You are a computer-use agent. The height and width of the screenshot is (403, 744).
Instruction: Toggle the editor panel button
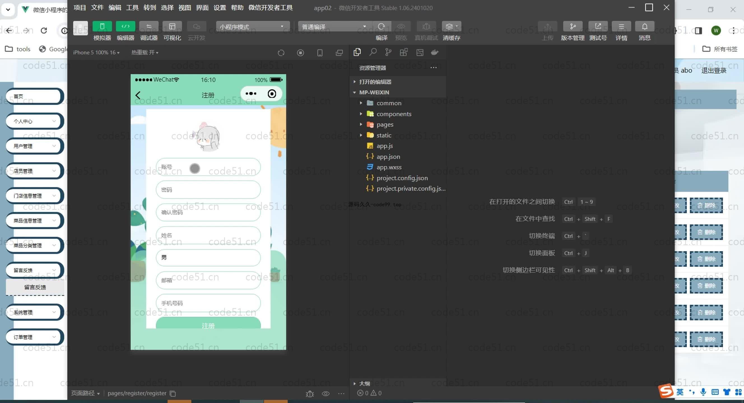click(x=125, y=26)
